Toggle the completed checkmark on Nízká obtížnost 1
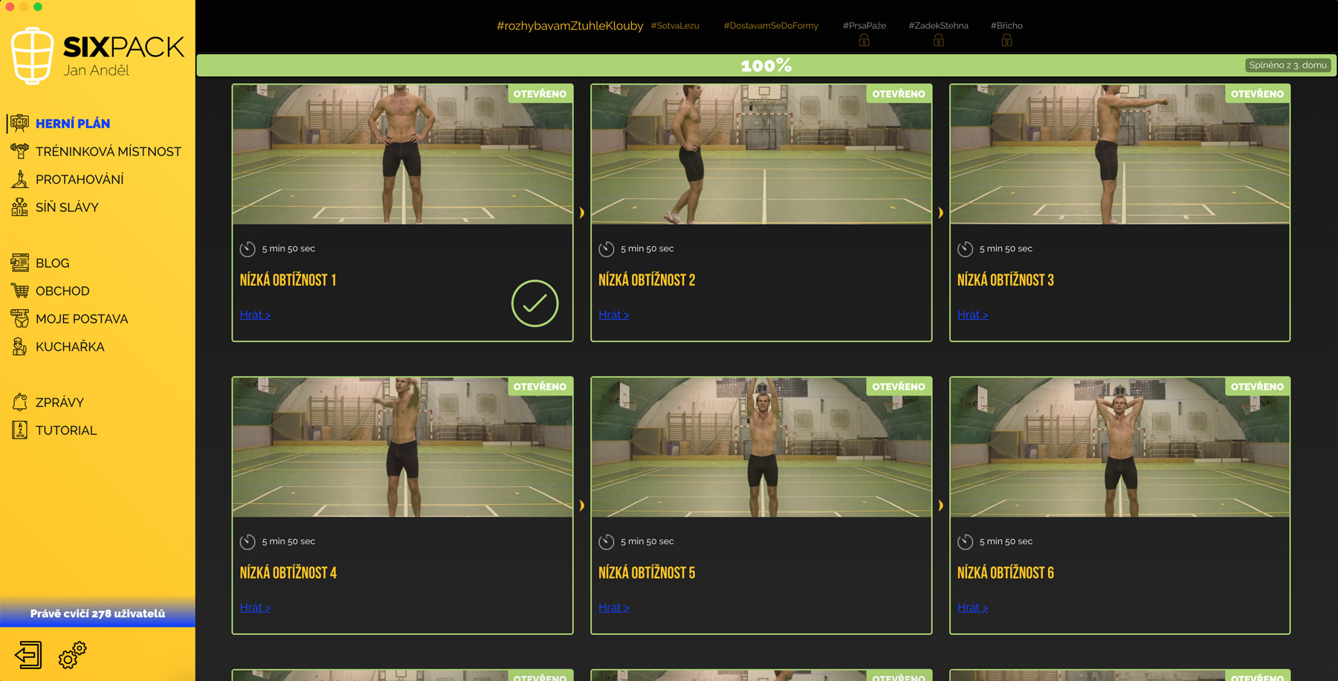The height and width of the screenshot is (681, 1338). 534,303
